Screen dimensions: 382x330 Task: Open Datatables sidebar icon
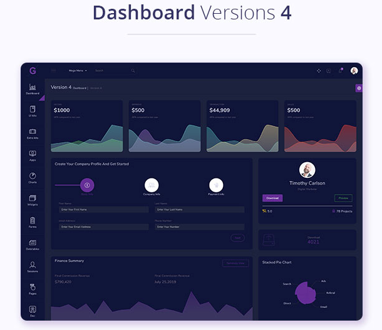[x=33, y=244]
